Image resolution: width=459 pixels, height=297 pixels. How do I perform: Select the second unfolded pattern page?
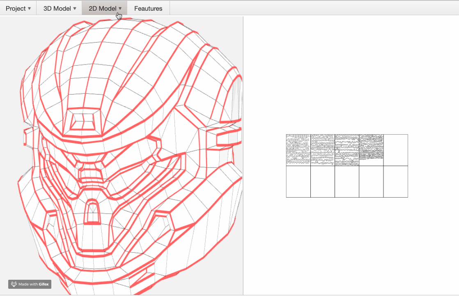pos(323,150)
